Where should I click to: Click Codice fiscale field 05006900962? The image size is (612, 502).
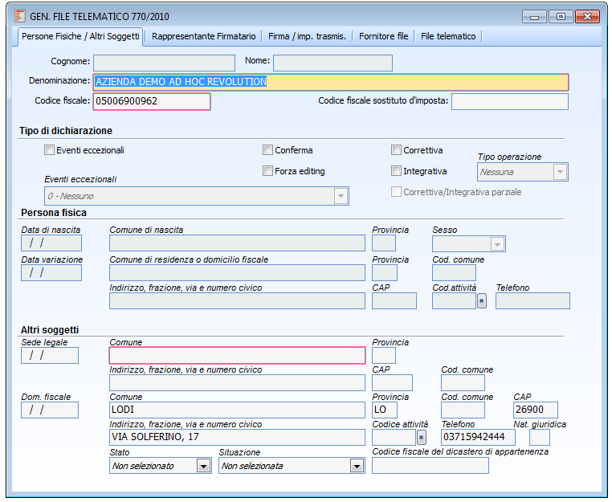[152, 101]
